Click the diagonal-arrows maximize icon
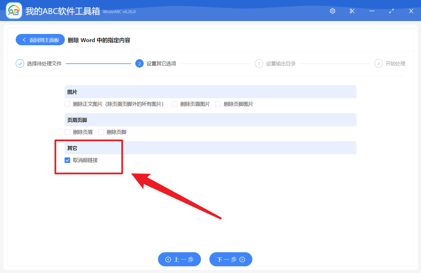Viewport: 421px width, 273px height. [x=391, y=11]
